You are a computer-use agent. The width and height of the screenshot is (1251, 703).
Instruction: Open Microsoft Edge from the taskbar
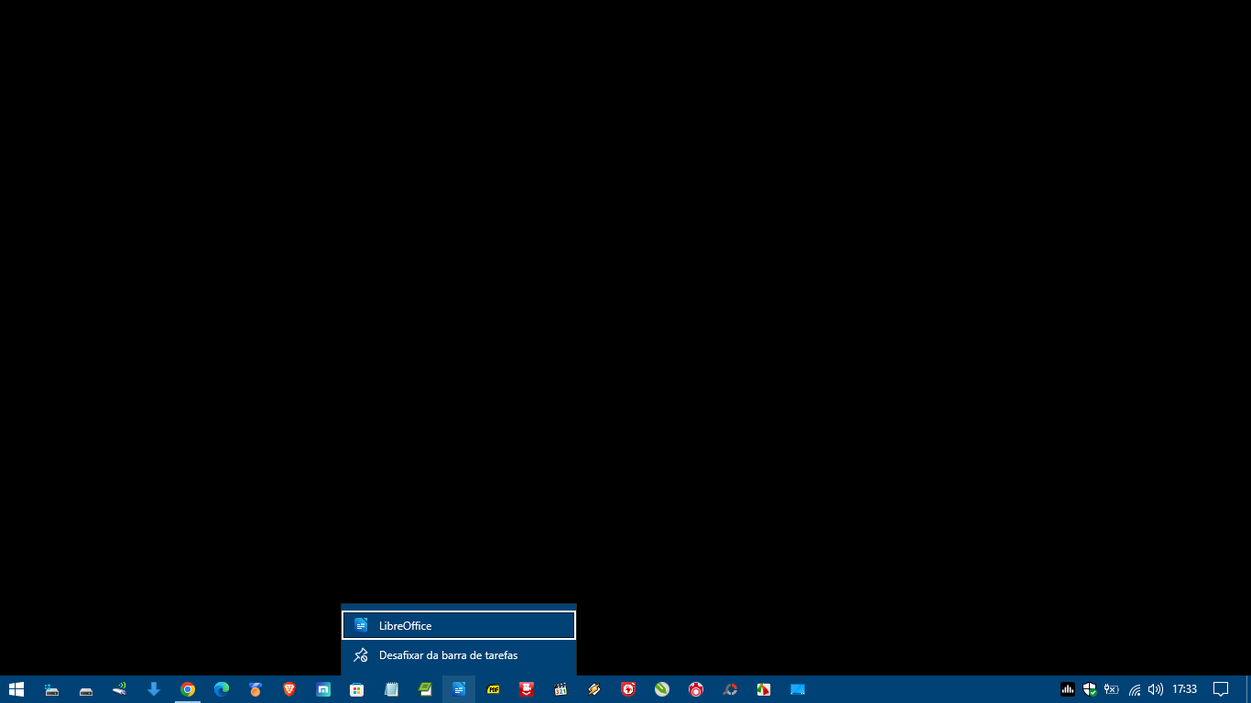[222, 689]
